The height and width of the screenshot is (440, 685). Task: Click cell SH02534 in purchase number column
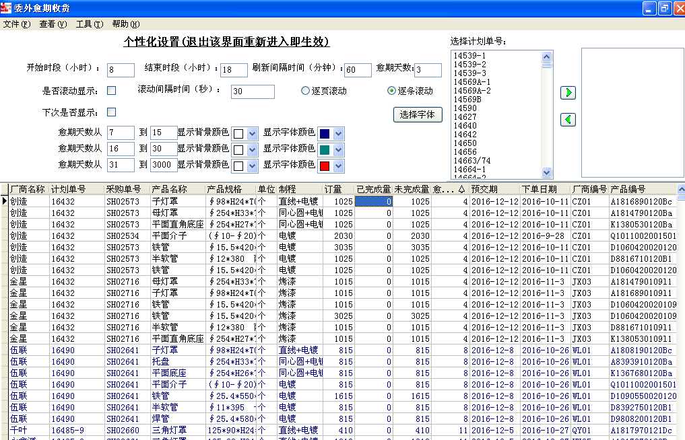[127, 235]
